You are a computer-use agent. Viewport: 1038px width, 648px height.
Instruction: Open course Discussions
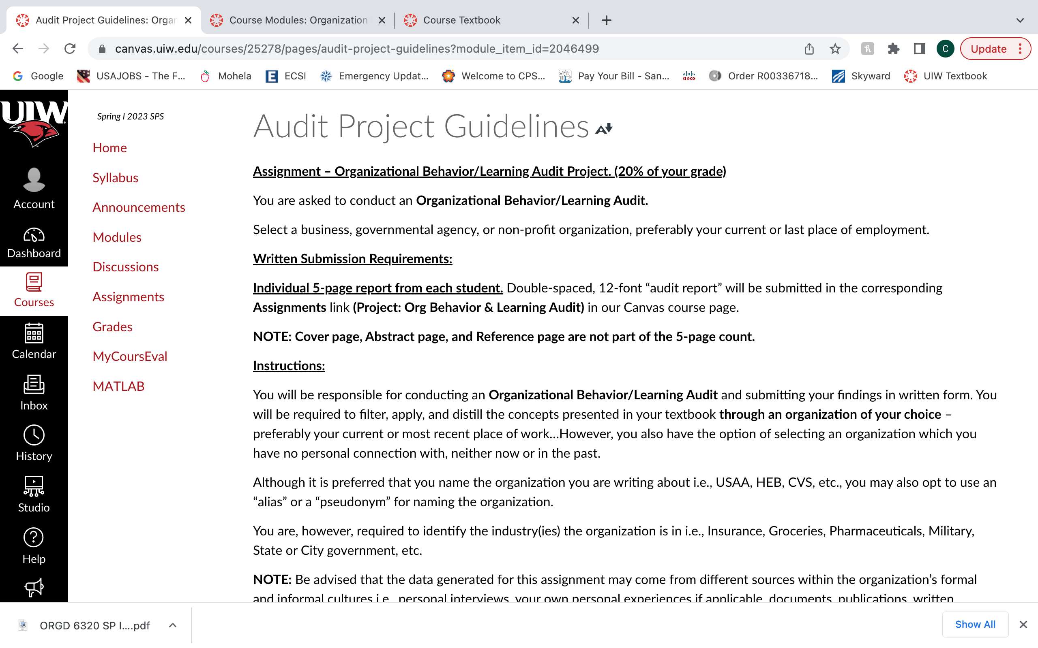coord(126,267)
